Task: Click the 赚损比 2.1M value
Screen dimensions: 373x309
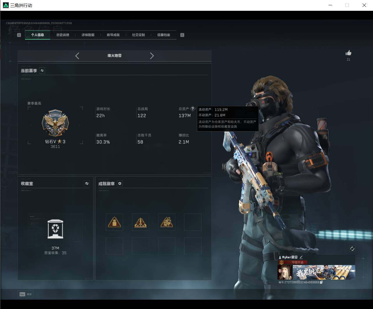Action: 184,142
